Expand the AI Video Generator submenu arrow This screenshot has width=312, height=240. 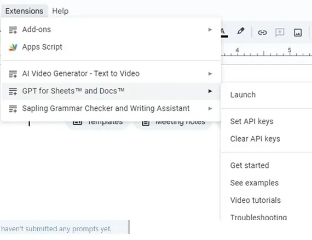point(210,74)
